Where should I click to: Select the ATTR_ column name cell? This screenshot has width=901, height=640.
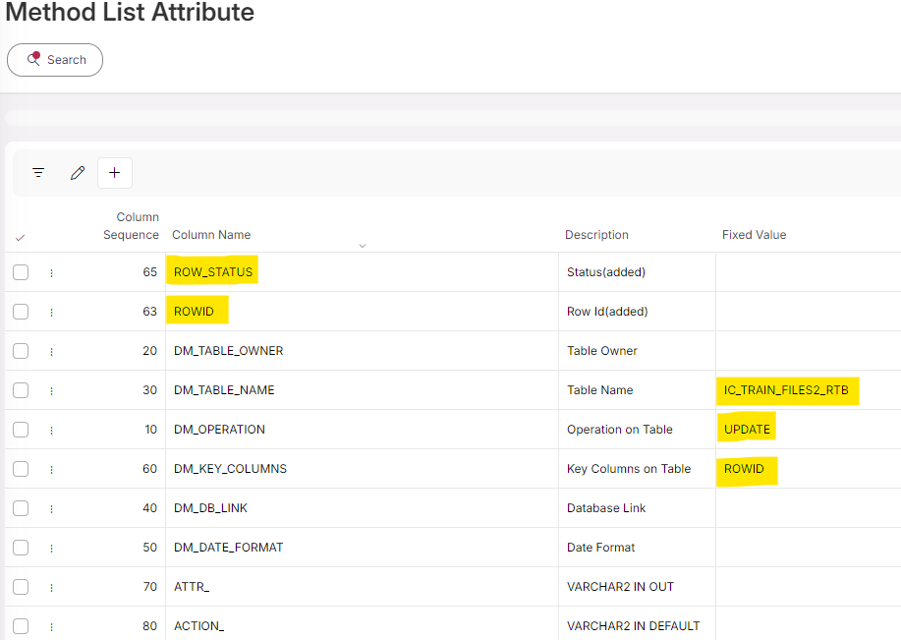pos(362,587)
